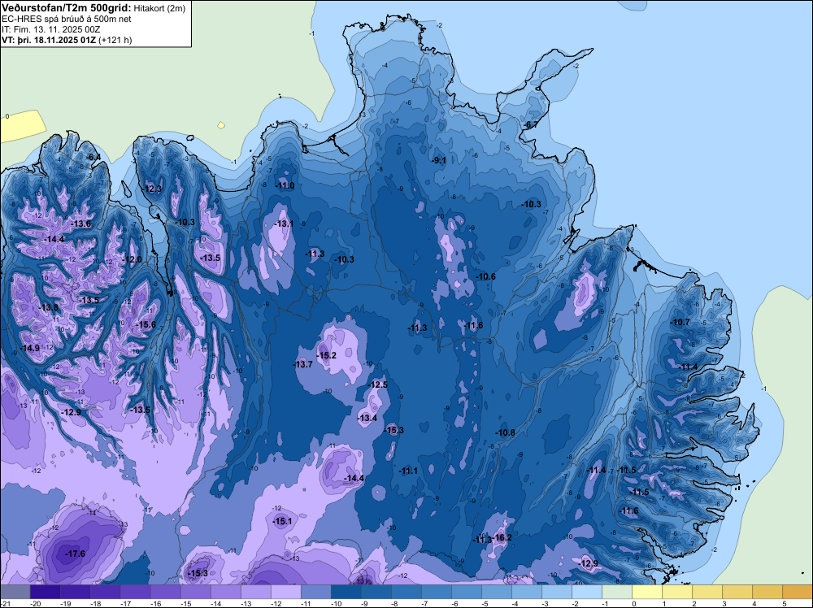813x608 pixels.
Task: Click the -12.3 temperature value
Action: coord(153,189)
